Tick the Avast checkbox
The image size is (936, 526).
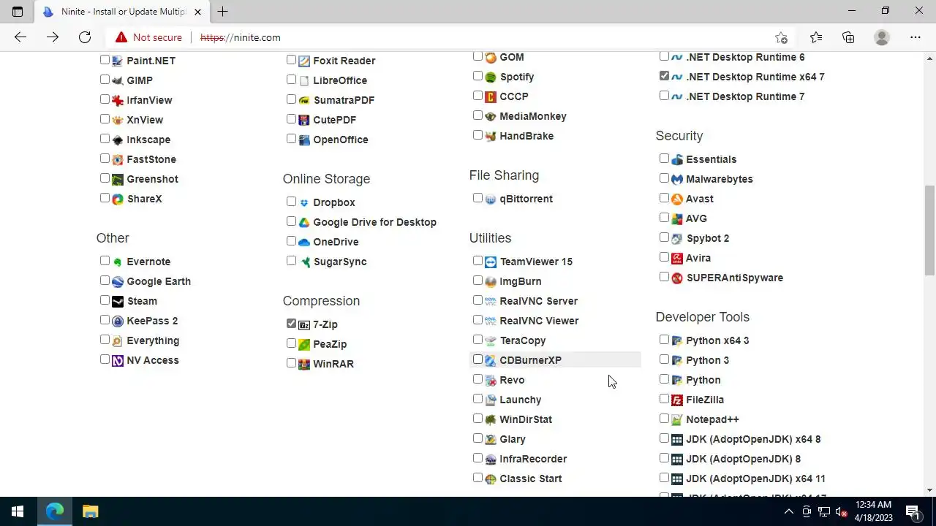[x=664, y=198]
